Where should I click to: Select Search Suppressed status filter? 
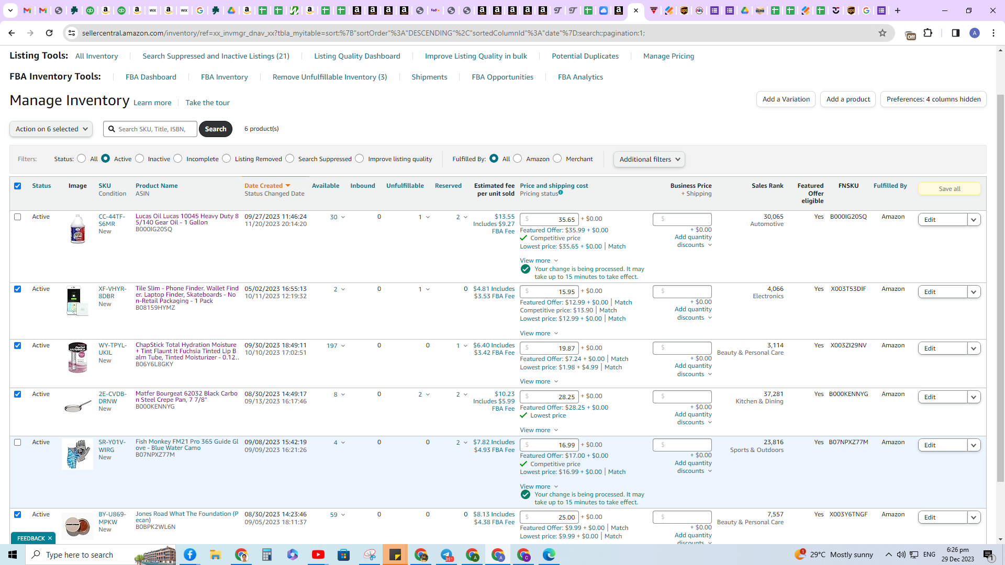(290, 159)
